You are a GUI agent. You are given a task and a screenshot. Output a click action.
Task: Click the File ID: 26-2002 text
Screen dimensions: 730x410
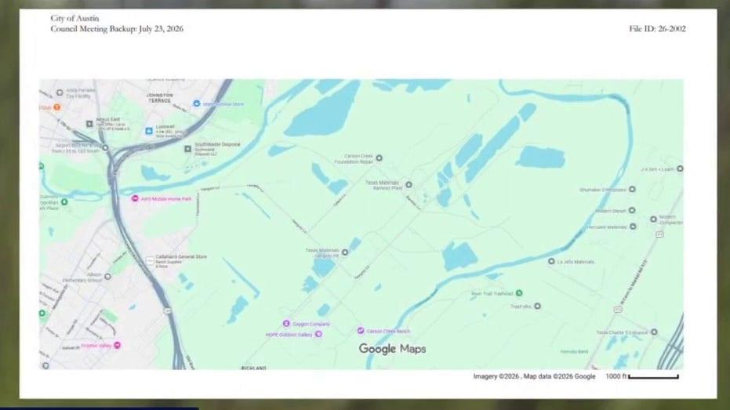657,29
